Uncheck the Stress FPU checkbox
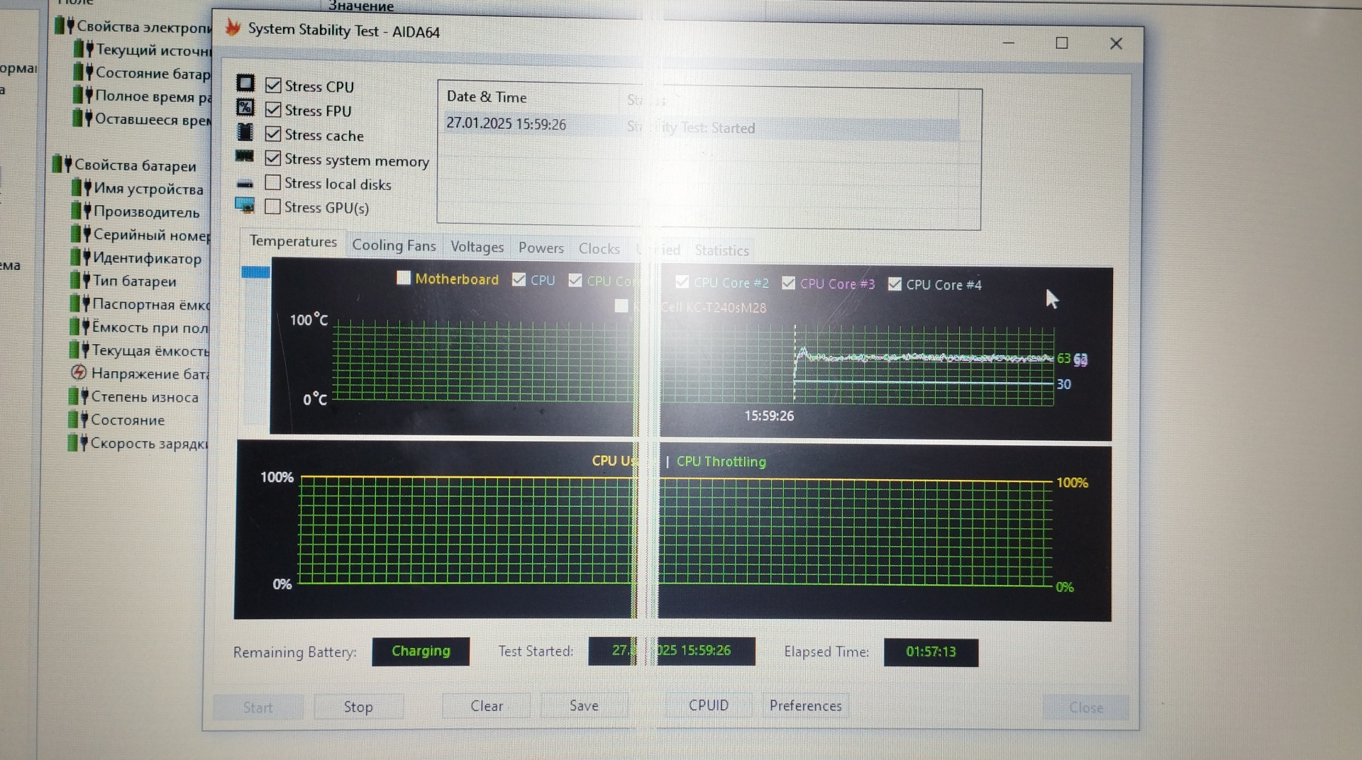The width and height of the screenshot is (1362, 760). point(273,109)
